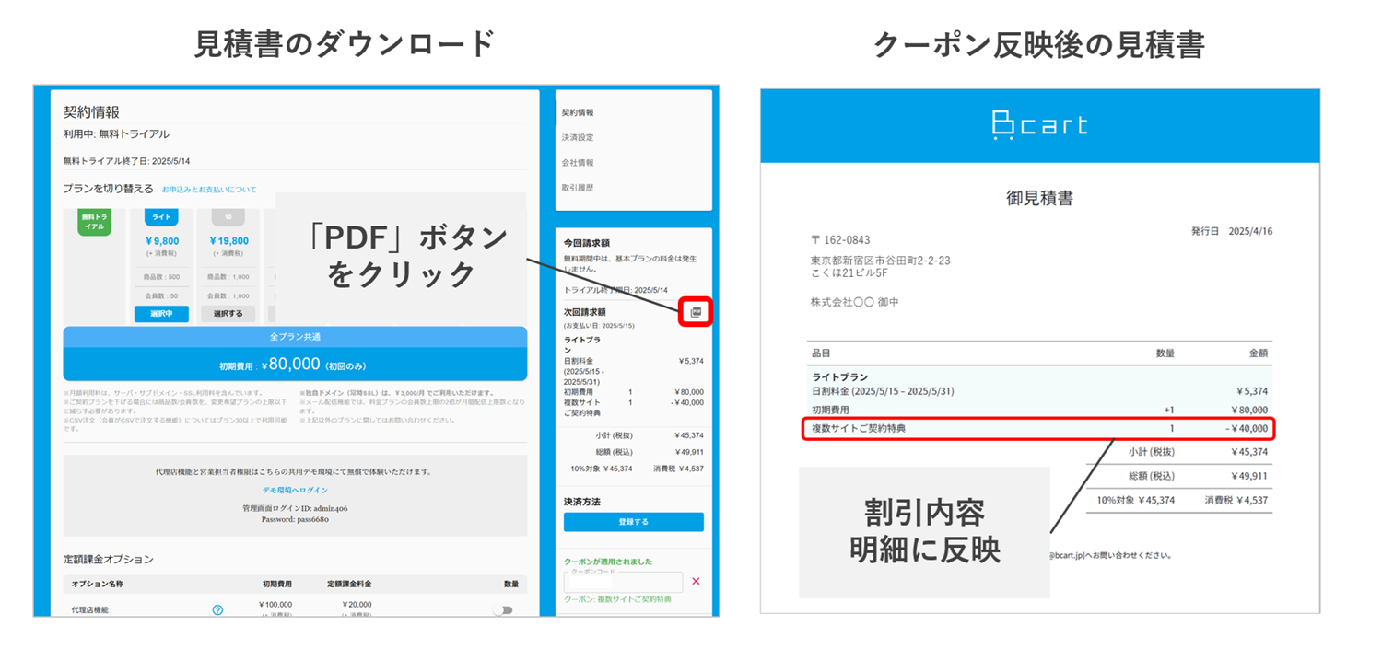The image size is (1382, 660).
Task: Open the 契約情報 menu item
Action: (x=578, y=112)
